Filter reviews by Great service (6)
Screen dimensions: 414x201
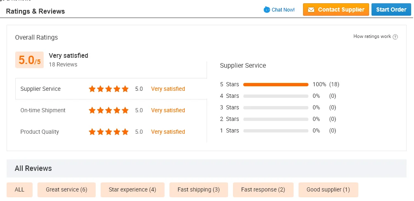click(66, 190)
